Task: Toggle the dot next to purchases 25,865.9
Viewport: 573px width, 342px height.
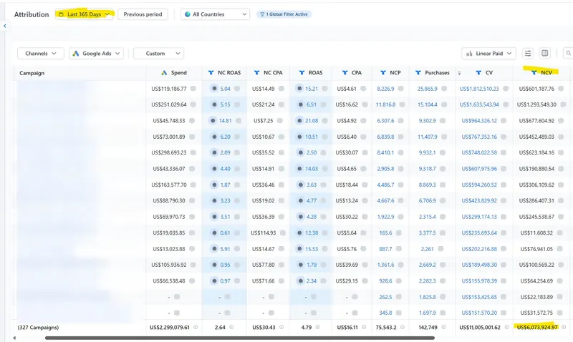Action: (x=444, y=88)
